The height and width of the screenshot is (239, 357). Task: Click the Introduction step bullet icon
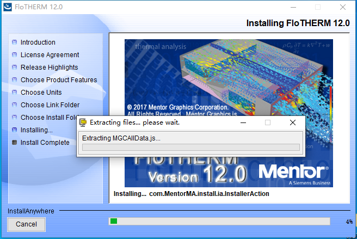tap(14, 42)
